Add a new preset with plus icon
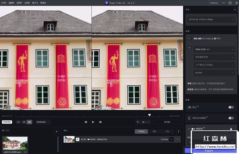Screen dimensions: 239x154 click(x=235, y=10)
